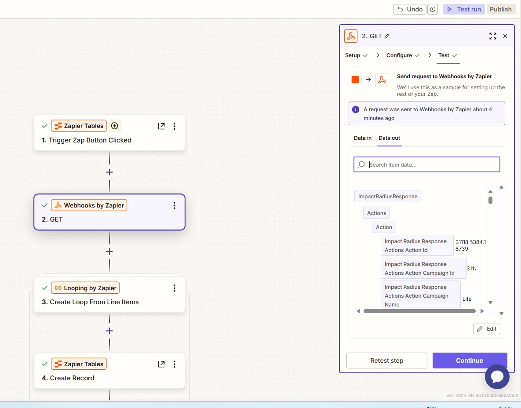Go to the Setup tab
This screenshot has width=521, height=408.
pos(356,55)
